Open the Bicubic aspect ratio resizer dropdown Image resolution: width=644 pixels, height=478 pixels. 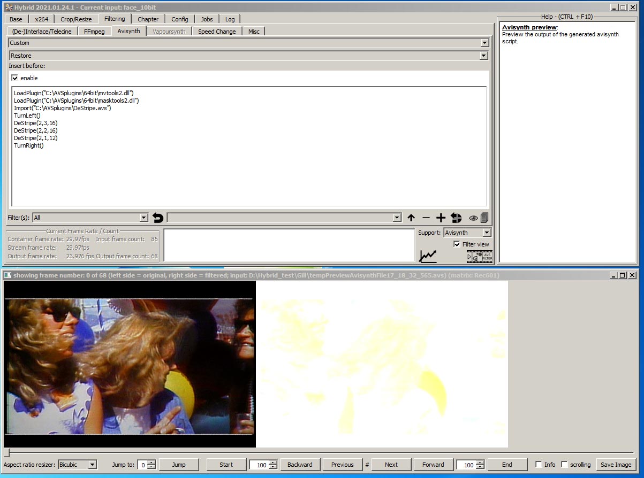[x=92, y=465]
